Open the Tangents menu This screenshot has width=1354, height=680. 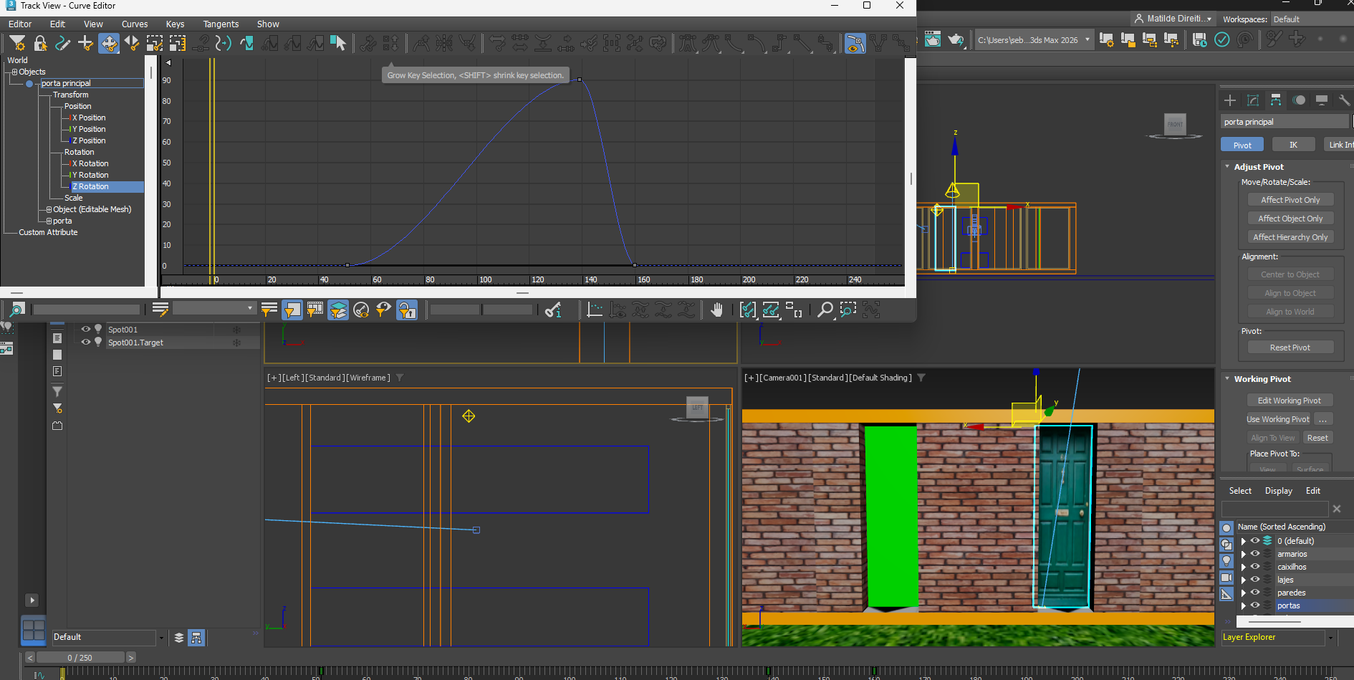(x=221, y=24)
